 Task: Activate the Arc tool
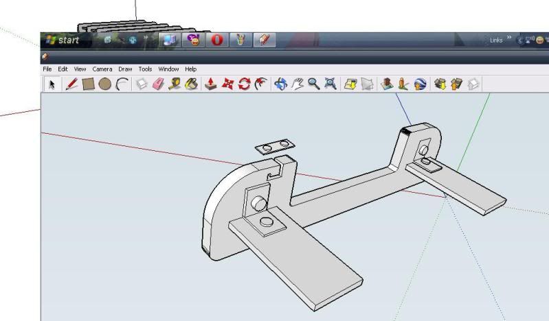(x=122, y=84)
